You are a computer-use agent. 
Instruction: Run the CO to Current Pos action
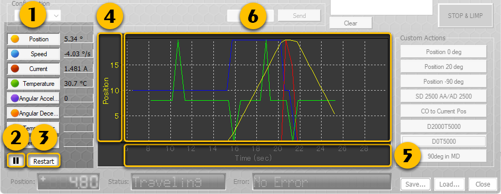pyautogui.click(x=444, y=111)
